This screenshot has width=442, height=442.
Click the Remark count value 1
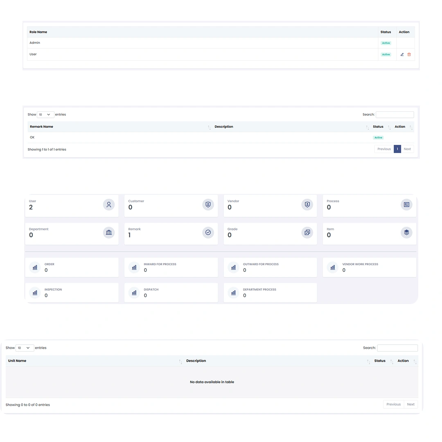coord(129,235)
